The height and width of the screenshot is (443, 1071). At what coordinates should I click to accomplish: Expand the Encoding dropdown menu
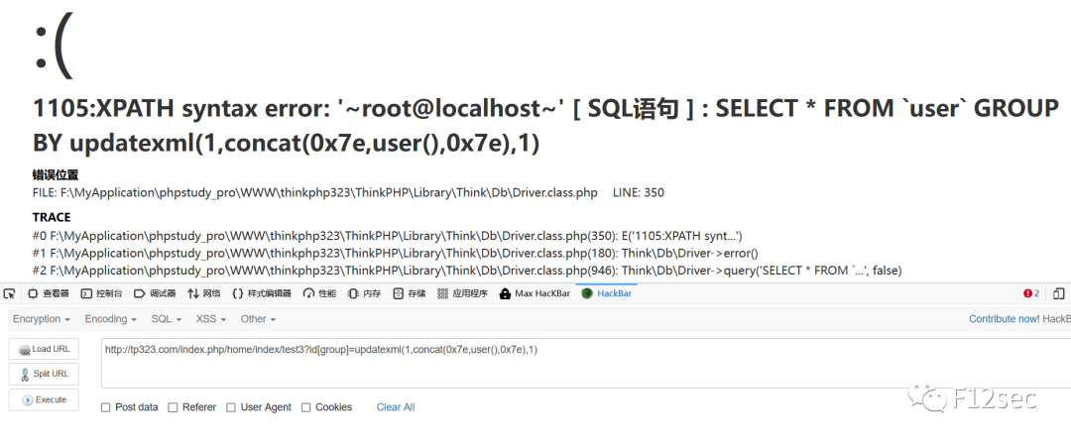click(111, 319)
